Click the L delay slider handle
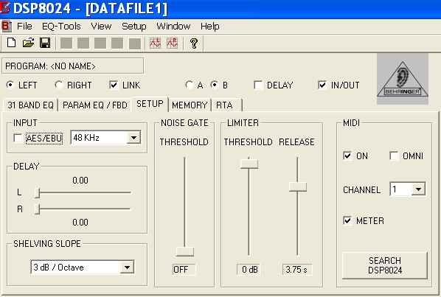Viewport: 441px width, 297px height. pos(37,193)
